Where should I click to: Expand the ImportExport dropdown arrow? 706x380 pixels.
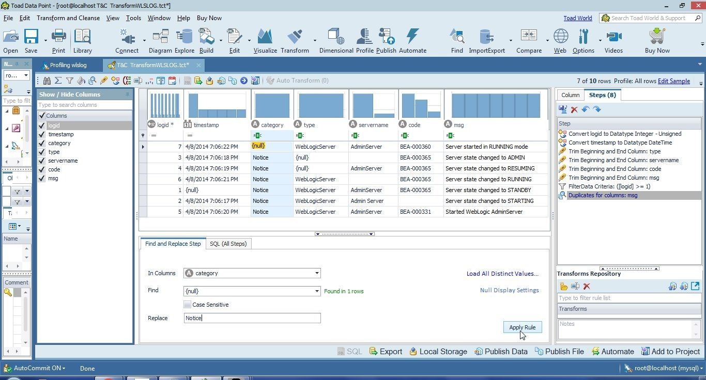click(x=511, y=40)
